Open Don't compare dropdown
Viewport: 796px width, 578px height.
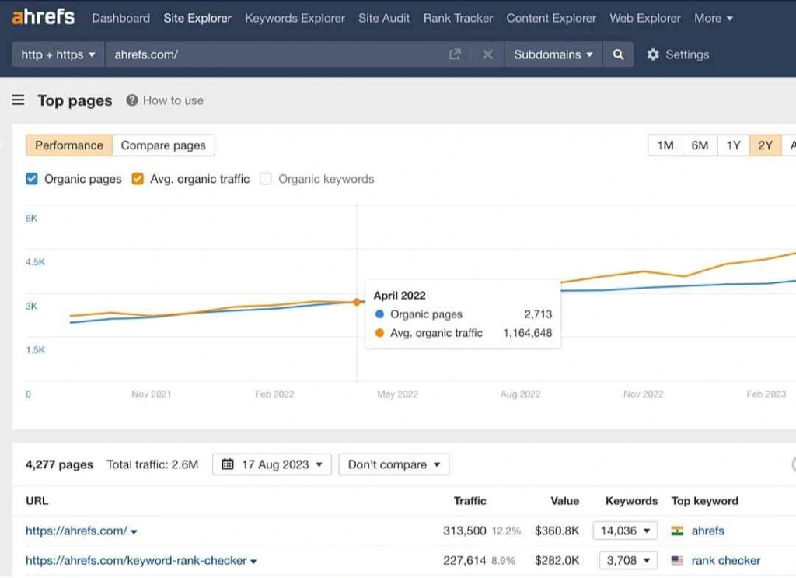[x=394, y=464]
